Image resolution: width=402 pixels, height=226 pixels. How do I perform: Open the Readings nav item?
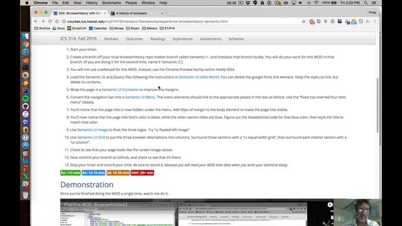[158, 39]
